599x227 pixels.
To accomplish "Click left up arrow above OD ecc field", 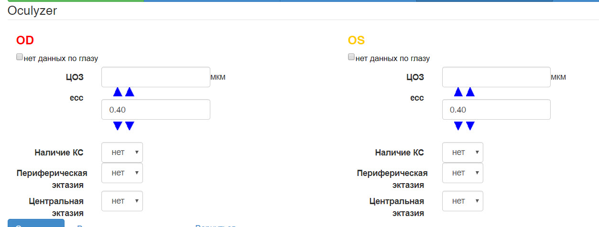I will click(x=118, y=92).
